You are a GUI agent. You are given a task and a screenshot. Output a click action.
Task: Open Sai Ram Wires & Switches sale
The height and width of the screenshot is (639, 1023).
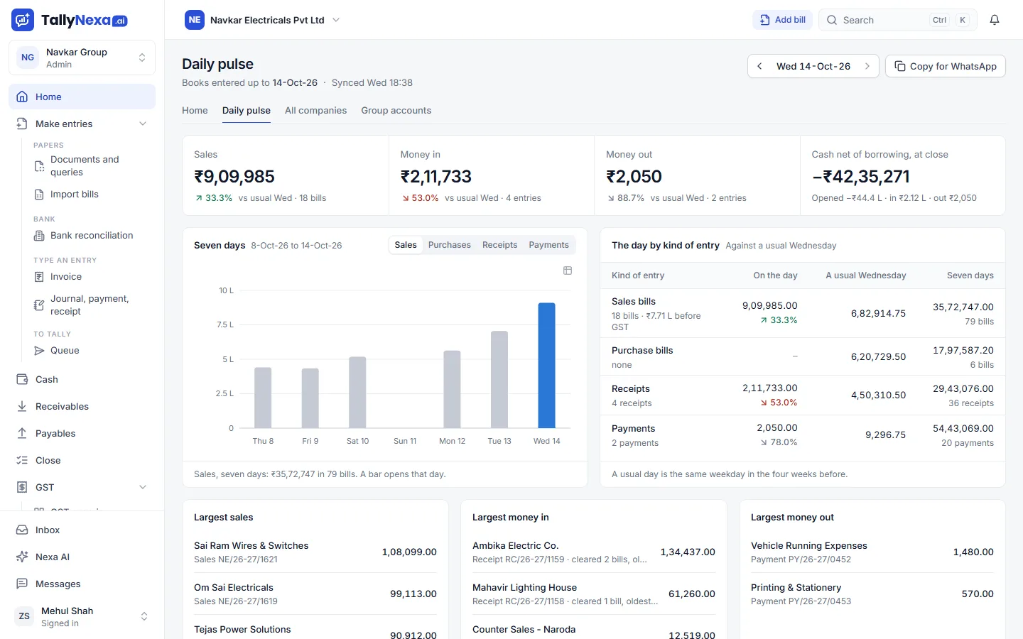pyautogui.click(x=315, y=552)
